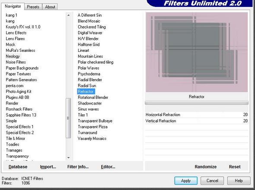
Task: Open the filter Editor...
Action: 108,167
